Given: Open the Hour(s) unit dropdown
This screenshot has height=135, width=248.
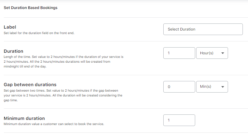Looking at the screenshot, I should 212,53.
